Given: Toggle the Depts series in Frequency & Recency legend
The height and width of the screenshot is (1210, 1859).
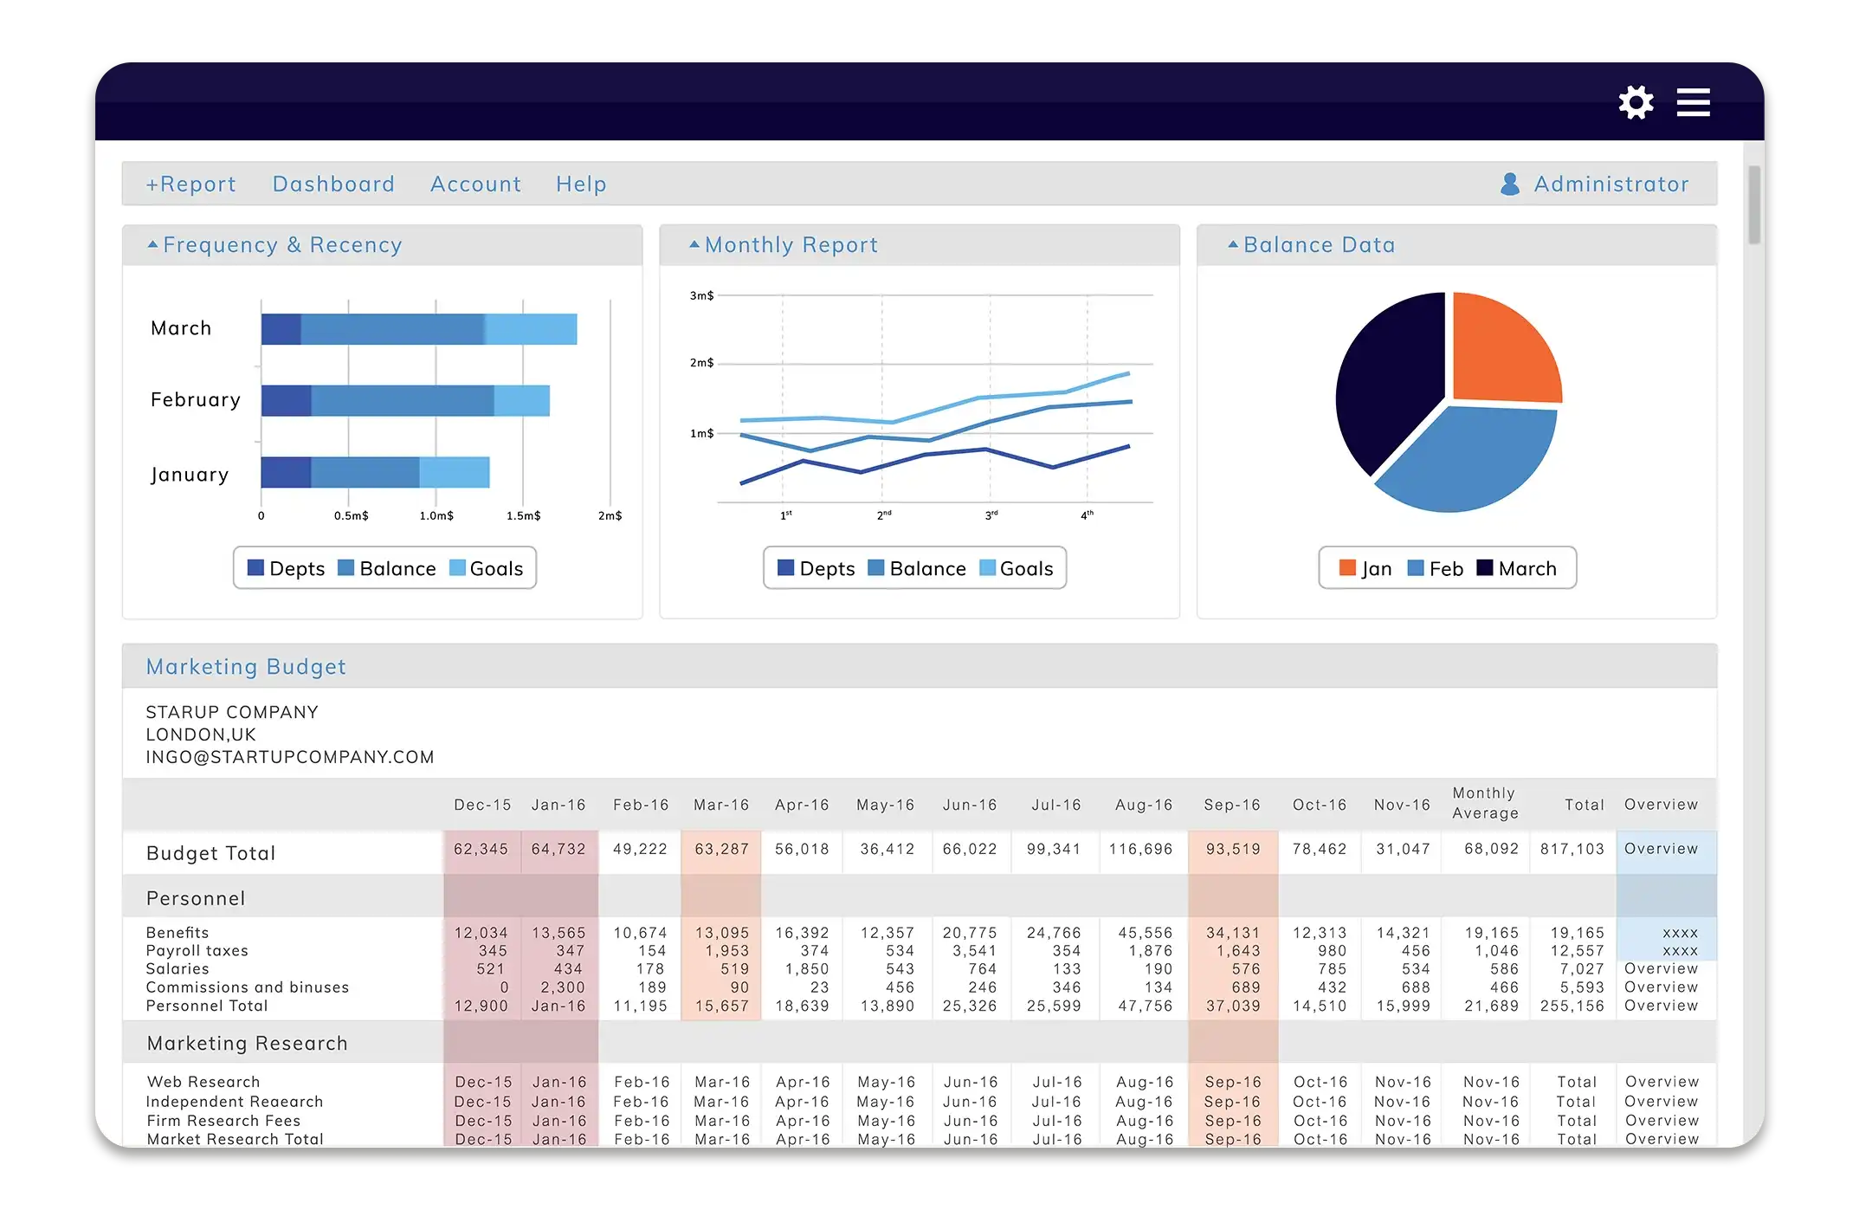Looking at the screenshot, I should [x=255, y=568].
